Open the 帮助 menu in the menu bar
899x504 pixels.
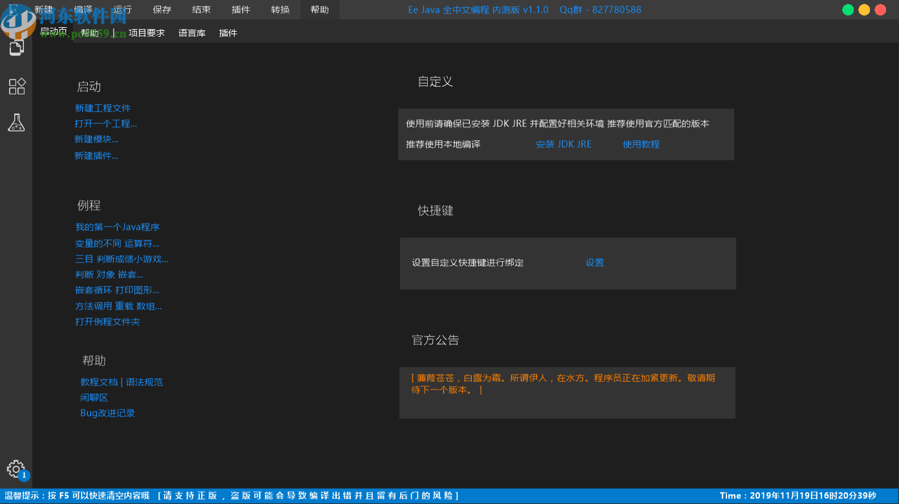click(319, 10)
